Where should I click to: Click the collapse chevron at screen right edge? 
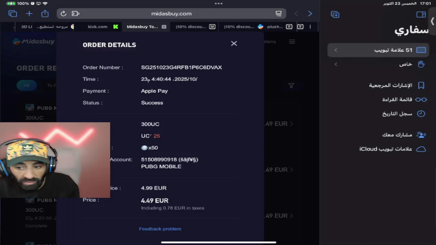click(x=432, y=21)
